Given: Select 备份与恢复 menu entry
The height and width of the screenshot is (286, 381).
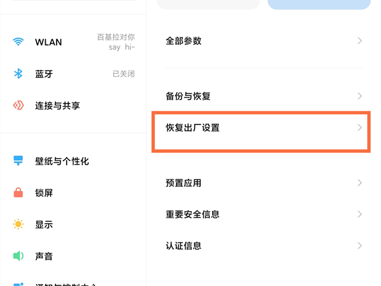Looking at the screenshot, I should (x=188, y=96).
